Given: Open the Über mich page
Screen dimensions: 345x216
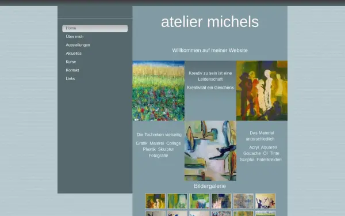Looking at the screenshot, I should 75,37.
